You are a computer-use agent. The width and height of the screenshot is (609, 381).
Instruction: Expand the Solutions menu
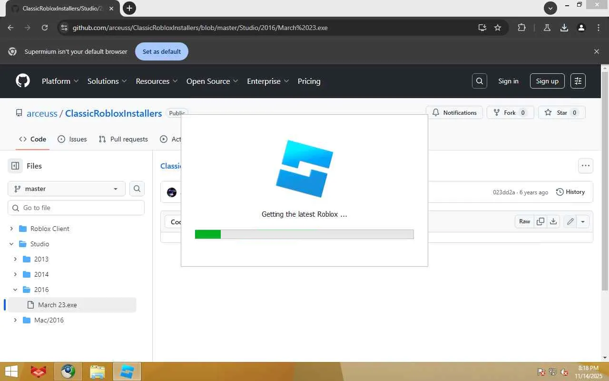(107, 81)
